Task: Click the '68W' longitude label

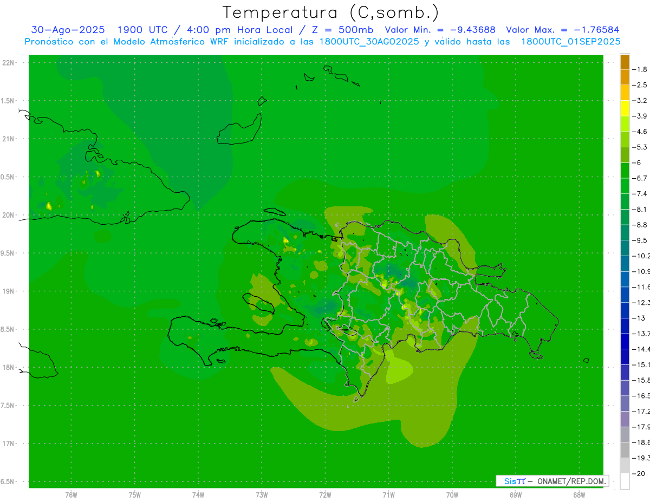Action: pyautogui.click(x=579, y=495)
